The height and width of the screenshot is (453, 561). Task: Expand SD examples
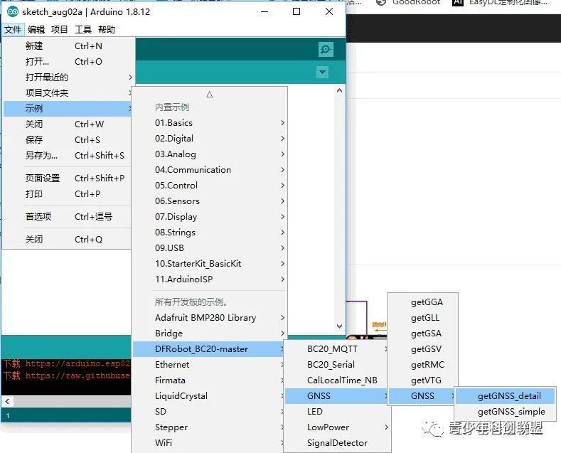coord(210,412)
